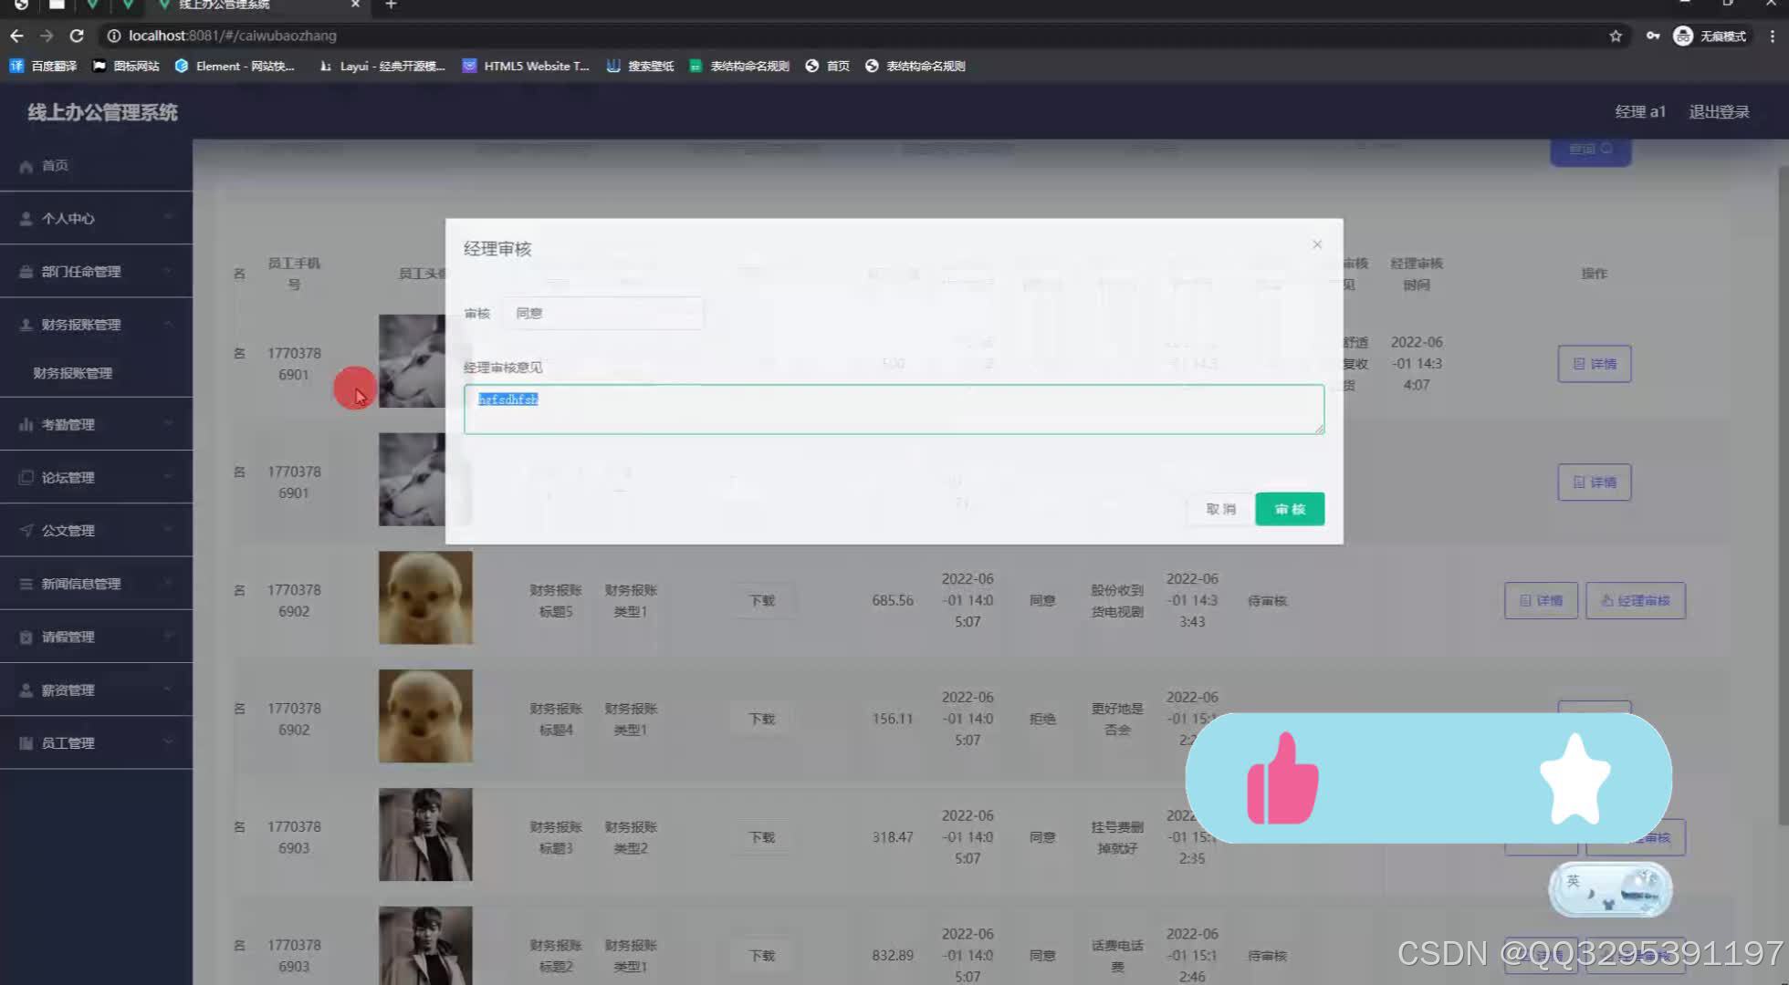Click the address bar URL
Screen dimensions: 1789x985
pyautogui.click(x=233, y=36)
